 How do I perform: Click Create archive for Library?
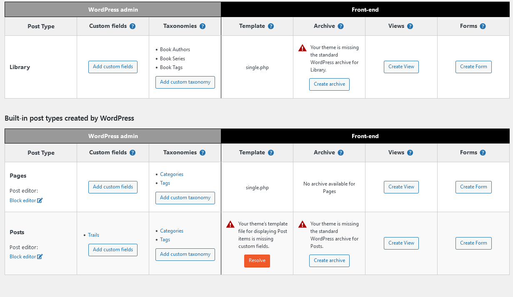coord(329,84)
